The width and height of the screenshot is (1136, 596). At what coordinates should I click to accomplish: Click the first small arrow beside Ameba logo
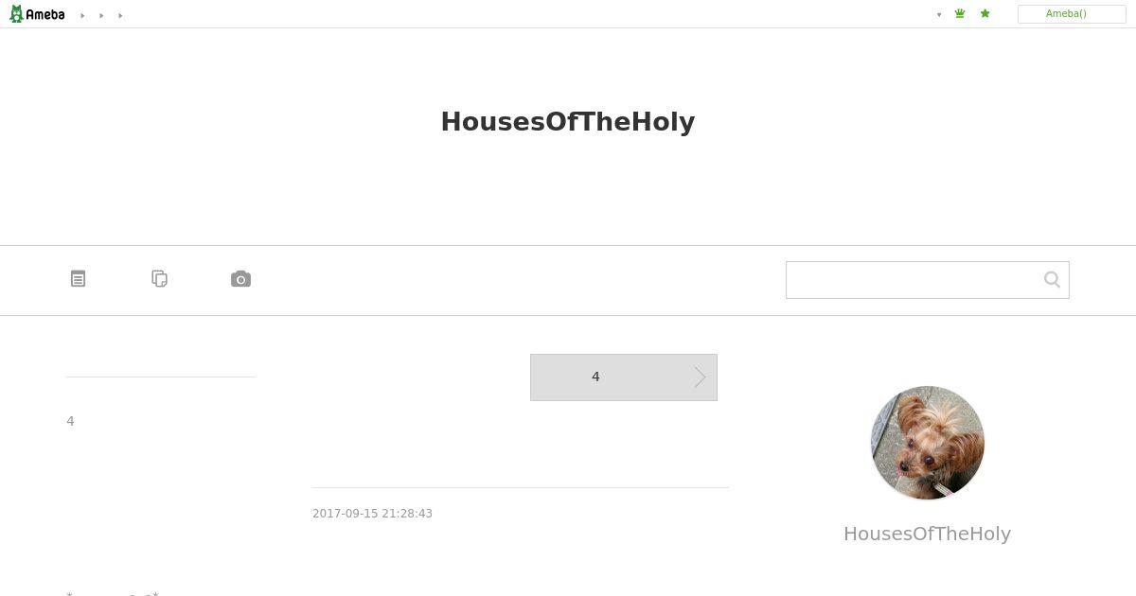(x=82, y=15)
